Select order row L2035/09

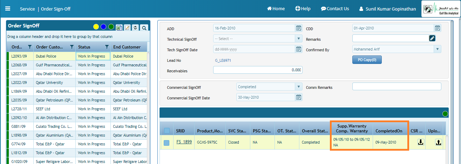click(x=77, y=100)
